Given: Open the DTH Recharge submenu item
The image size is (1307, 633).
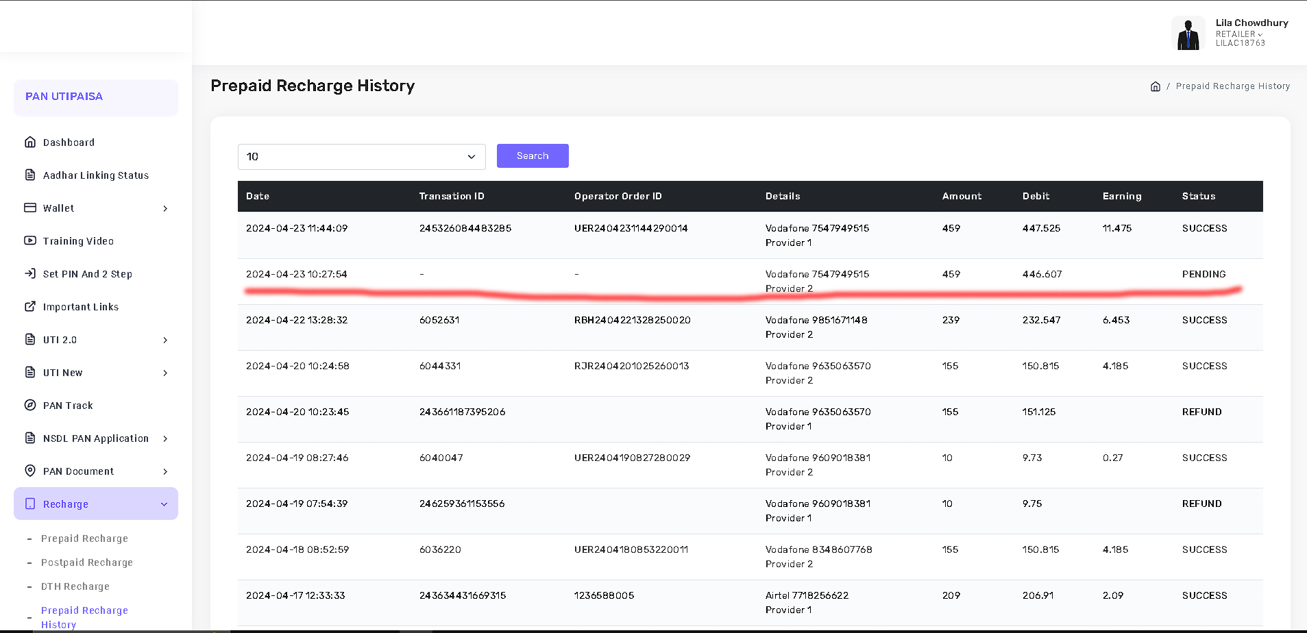Looking at the screenshot, I should click(75, 586).
